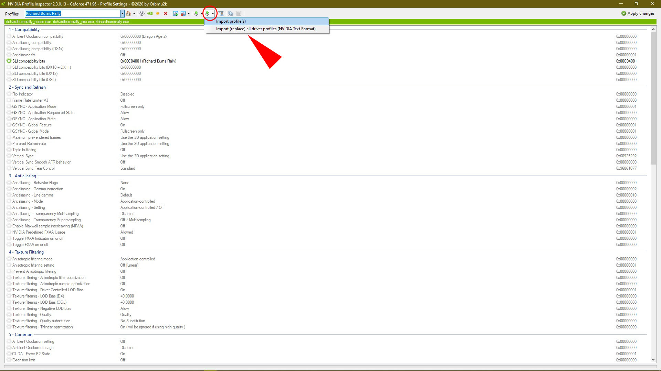
Task: Select the 'Prefered Refreshrate' setting row
Action: click(x=327, y=144)
